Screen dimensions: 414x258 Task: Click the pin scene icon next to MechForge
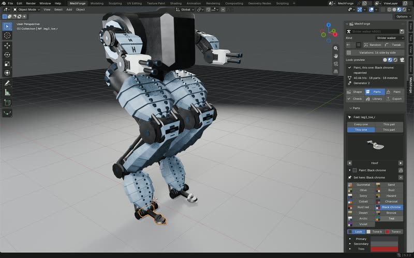(x=359, y=4)
